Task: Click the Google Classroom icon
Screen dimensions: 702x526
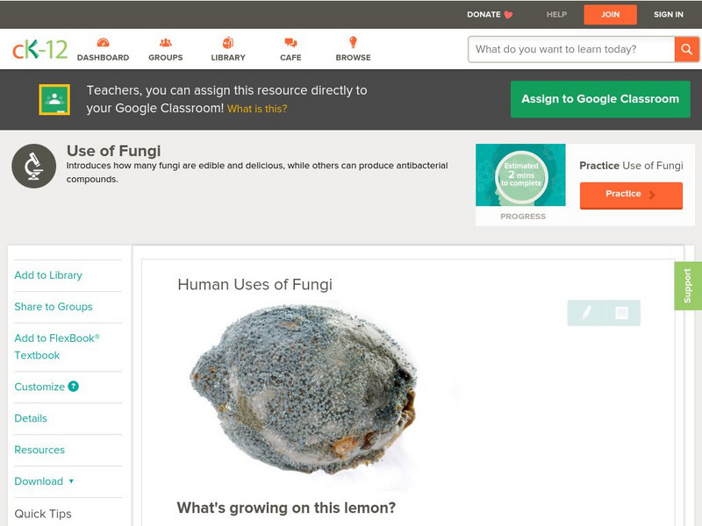Action: point(54,99)
